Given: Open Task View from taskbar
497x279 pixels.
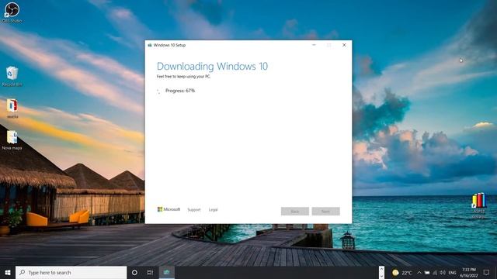Looking at the screenshot, I should (150, 272).
